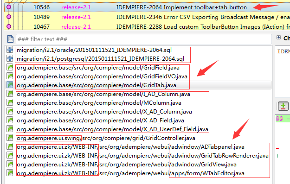290x184 pixels.
Task: Click modified icon for WTabEditor.java
Action: (10, 173)
